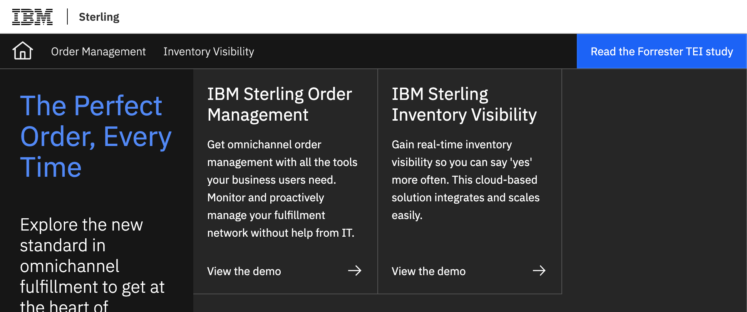The width and height of the screenshot is (747, 312).
Task: Click empty navigation bar space before Forrester button
Action: pyautogui.click(x=415, y=51)
